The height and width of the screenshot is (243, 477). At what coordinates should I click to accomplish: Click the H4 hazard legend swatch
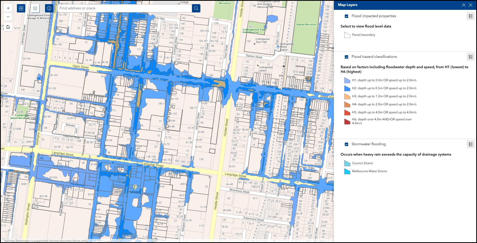tap(347, 105)
